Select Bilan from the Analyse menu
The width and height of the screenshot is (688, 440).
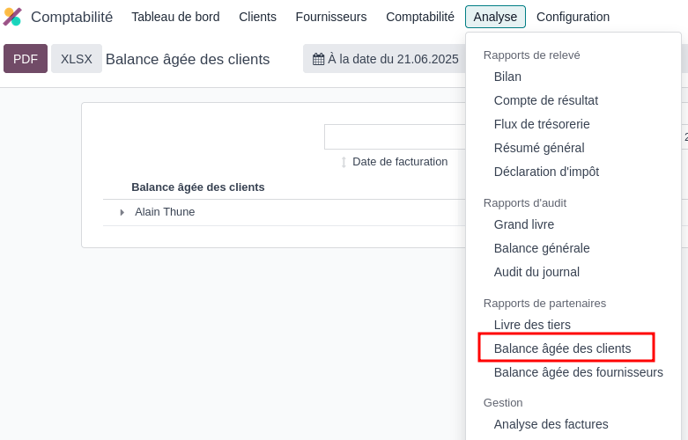[x=507, y=77]
